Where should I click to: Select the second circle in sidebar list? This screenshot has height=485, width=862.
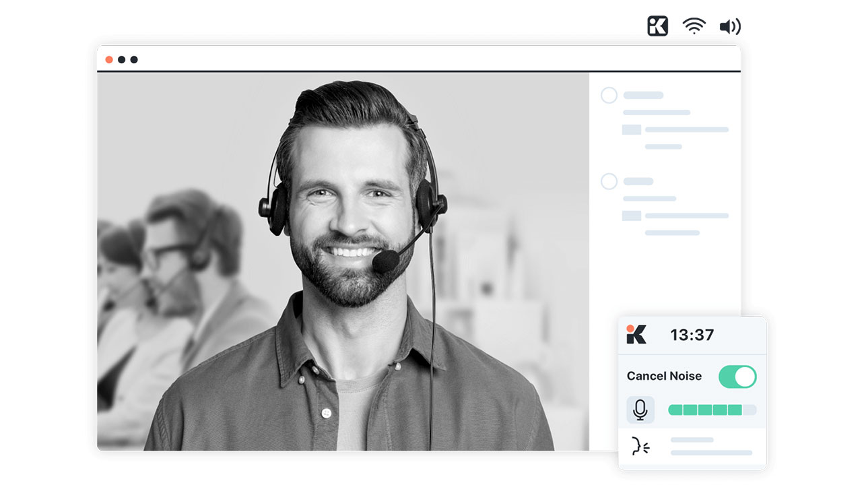coord(609,181)
